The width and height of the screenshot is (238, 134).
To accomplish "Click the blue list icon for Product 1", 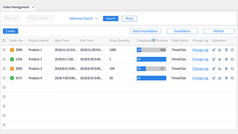I will tap(226, 50).
